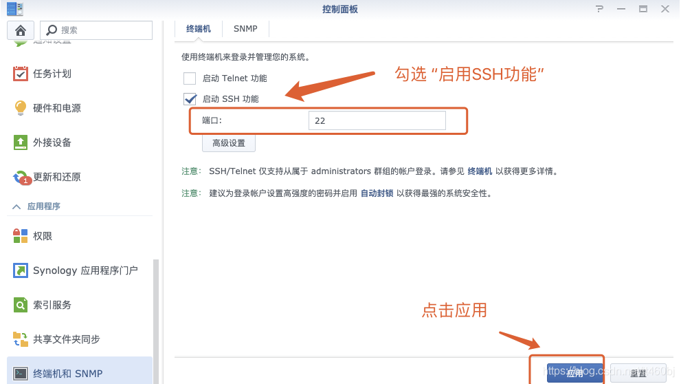Select 外接设备 in sidebar
Screen dimensions: 681x384
[52, 142]
